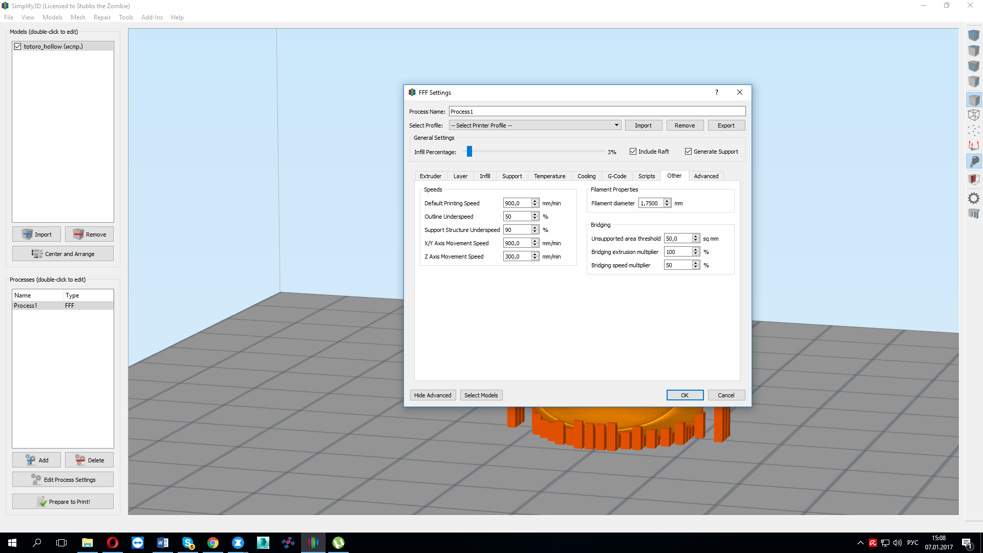Screen dimensions: 983x553
Task: Switch to the Temperature tab
Action: click(549, 176)
